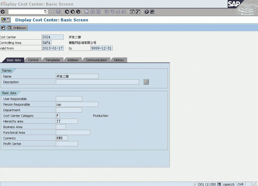Click the Create New Session icon
Viewport: 258px width, 186px height.
tap(132, 12)
